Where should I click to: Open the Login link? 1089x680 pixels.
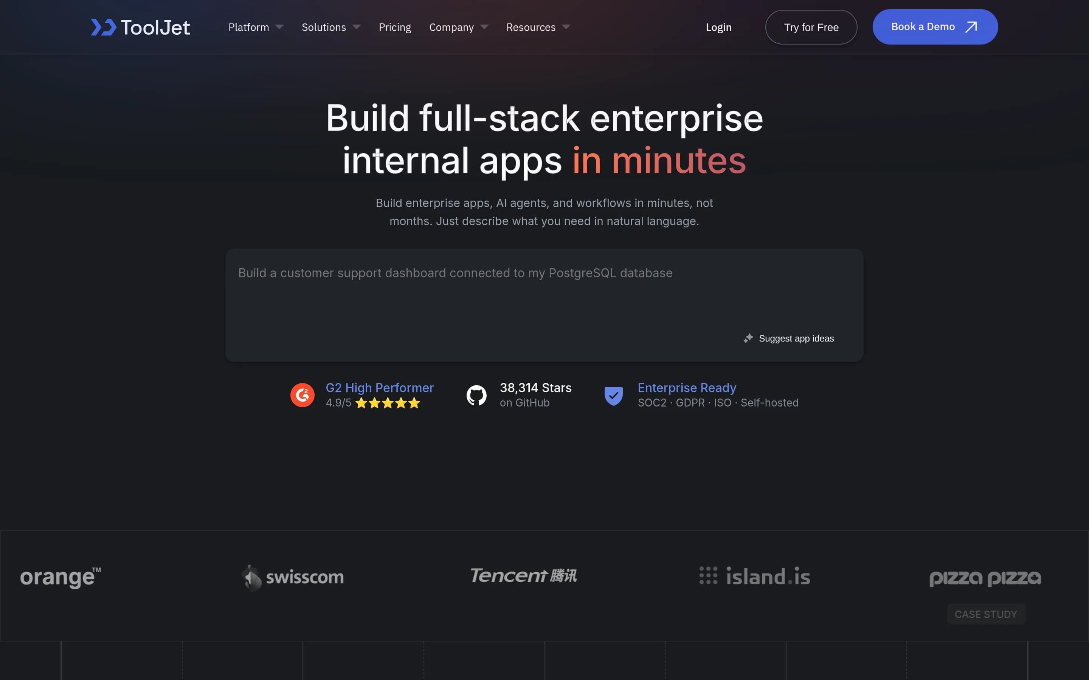[x=719, y=28]
